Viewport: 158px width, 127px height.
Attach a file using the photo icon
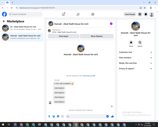tap(54, 117)
